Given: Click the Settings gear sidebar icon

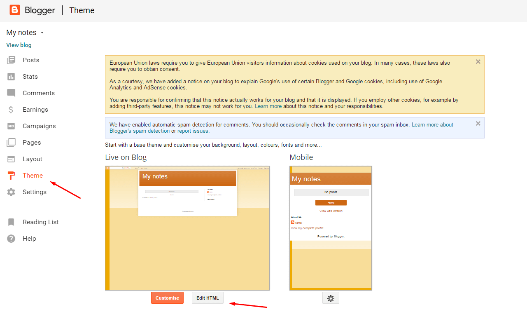Looking at the screenshot, I should tap(11, 192).
